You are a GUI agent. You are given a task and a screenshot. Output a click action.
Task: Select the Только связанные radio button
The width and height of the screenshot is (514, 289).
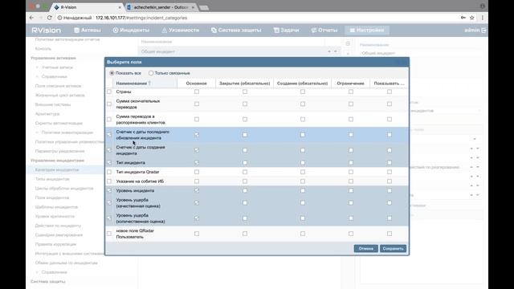point(151,73)
